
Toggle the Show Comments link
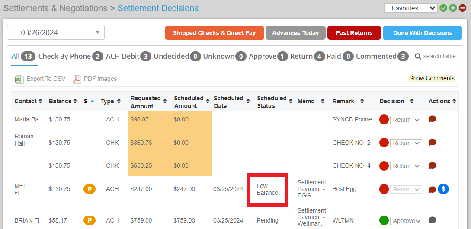(432, 78)
